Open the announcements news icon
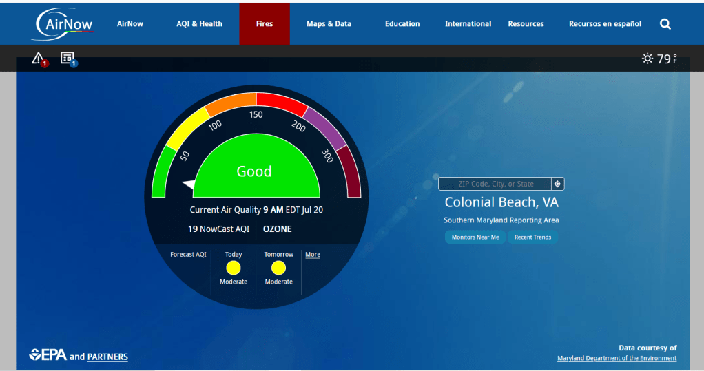This screenshot has height=371, width=704. click(x=67, y=59)
